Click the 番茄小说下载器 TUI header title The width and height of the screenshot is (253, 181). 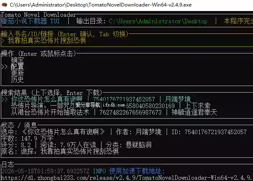[x=30, y=21]
